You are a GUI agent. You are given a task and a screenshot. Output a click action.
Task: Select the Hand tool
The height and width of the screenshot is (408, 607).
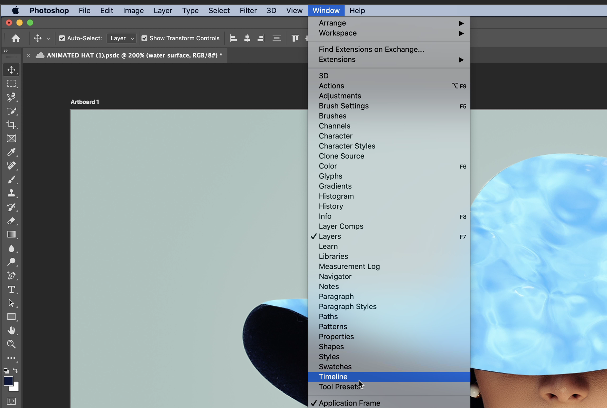tap(11, 330)
